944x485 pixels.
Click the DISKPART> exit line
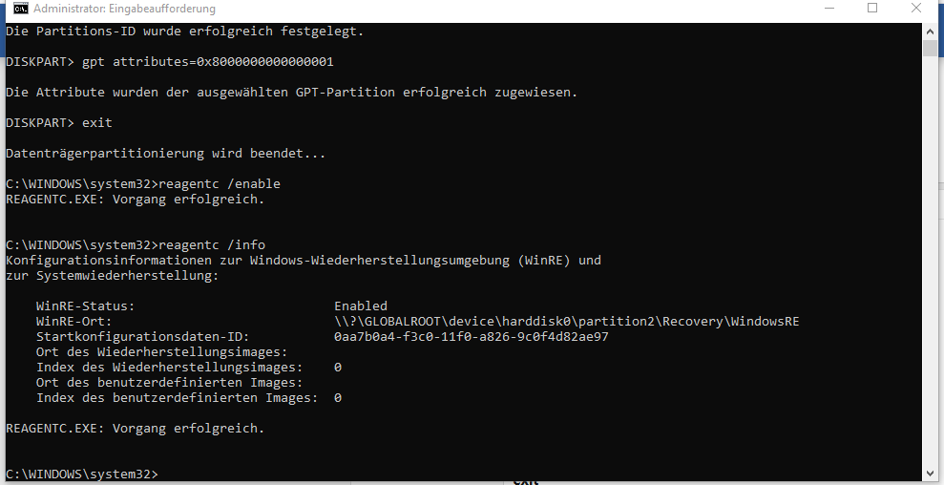(59, 122)
